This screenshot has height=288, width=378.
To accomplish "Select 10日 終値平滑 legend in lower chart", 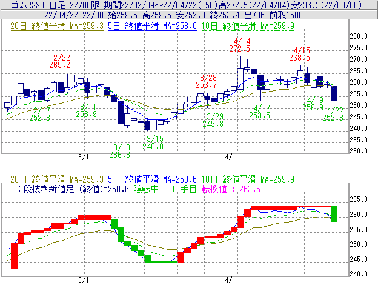I will click(x=248, y=179).
